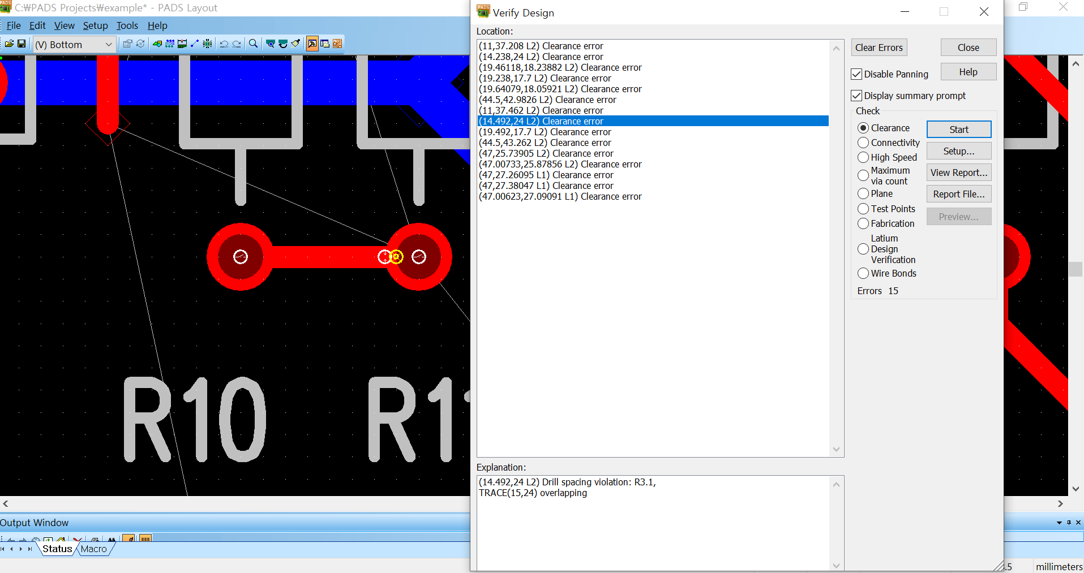Select the Connectivity check option
1084x573 pixels.
pyautogui.click(x=863, y=143)
